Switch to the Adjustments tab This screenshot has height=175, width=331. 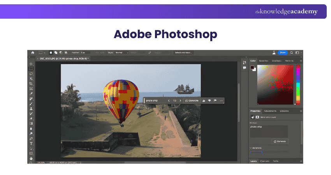(x=270, y=111)
